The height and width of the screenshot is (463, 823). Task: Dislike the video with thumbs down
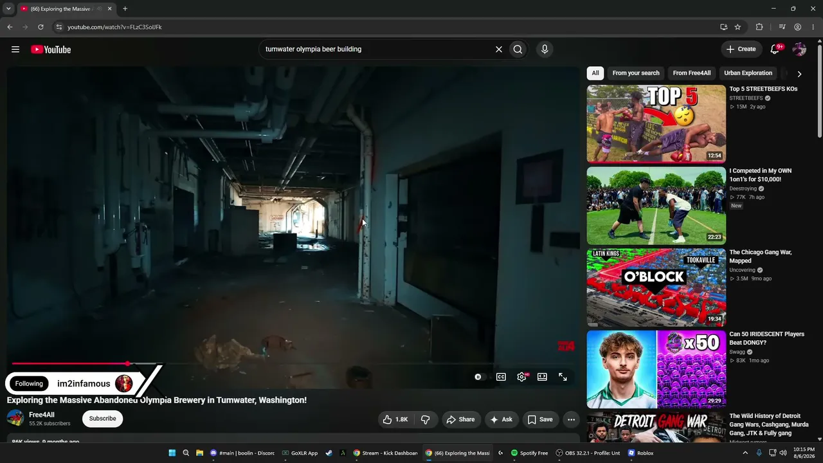pos(425,419)
